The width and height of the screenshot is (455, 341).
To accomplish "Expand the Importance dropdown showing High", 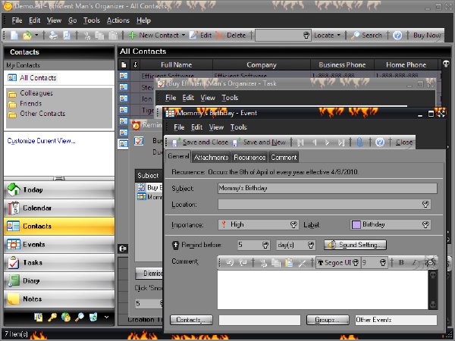I will coord(293,225).
